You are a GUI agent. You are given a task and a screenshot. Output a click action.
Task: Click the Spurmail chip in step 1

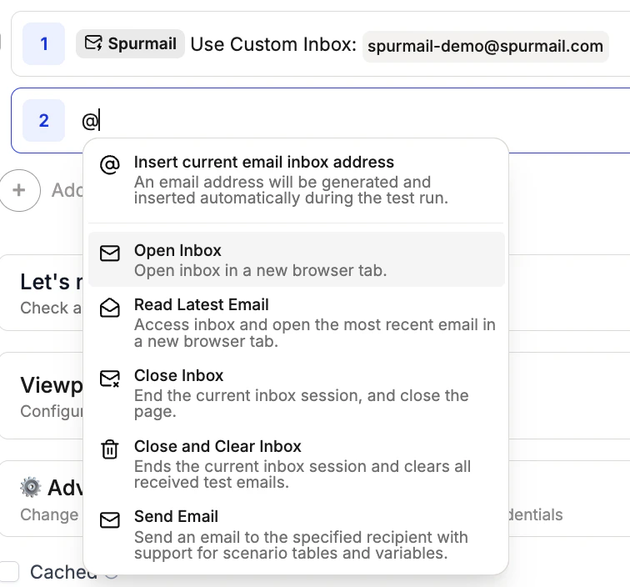pyautogui.click(x=130, y=43)
